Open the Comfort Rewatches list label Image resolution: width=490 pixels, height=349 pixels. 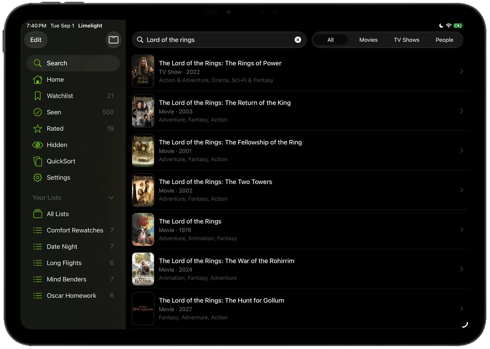point(75,230)
